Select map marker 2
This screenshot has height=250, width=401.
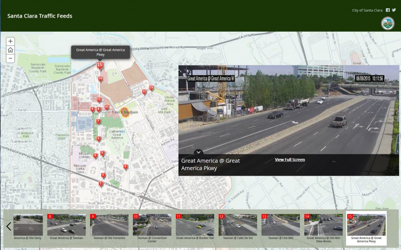(103, 176)
